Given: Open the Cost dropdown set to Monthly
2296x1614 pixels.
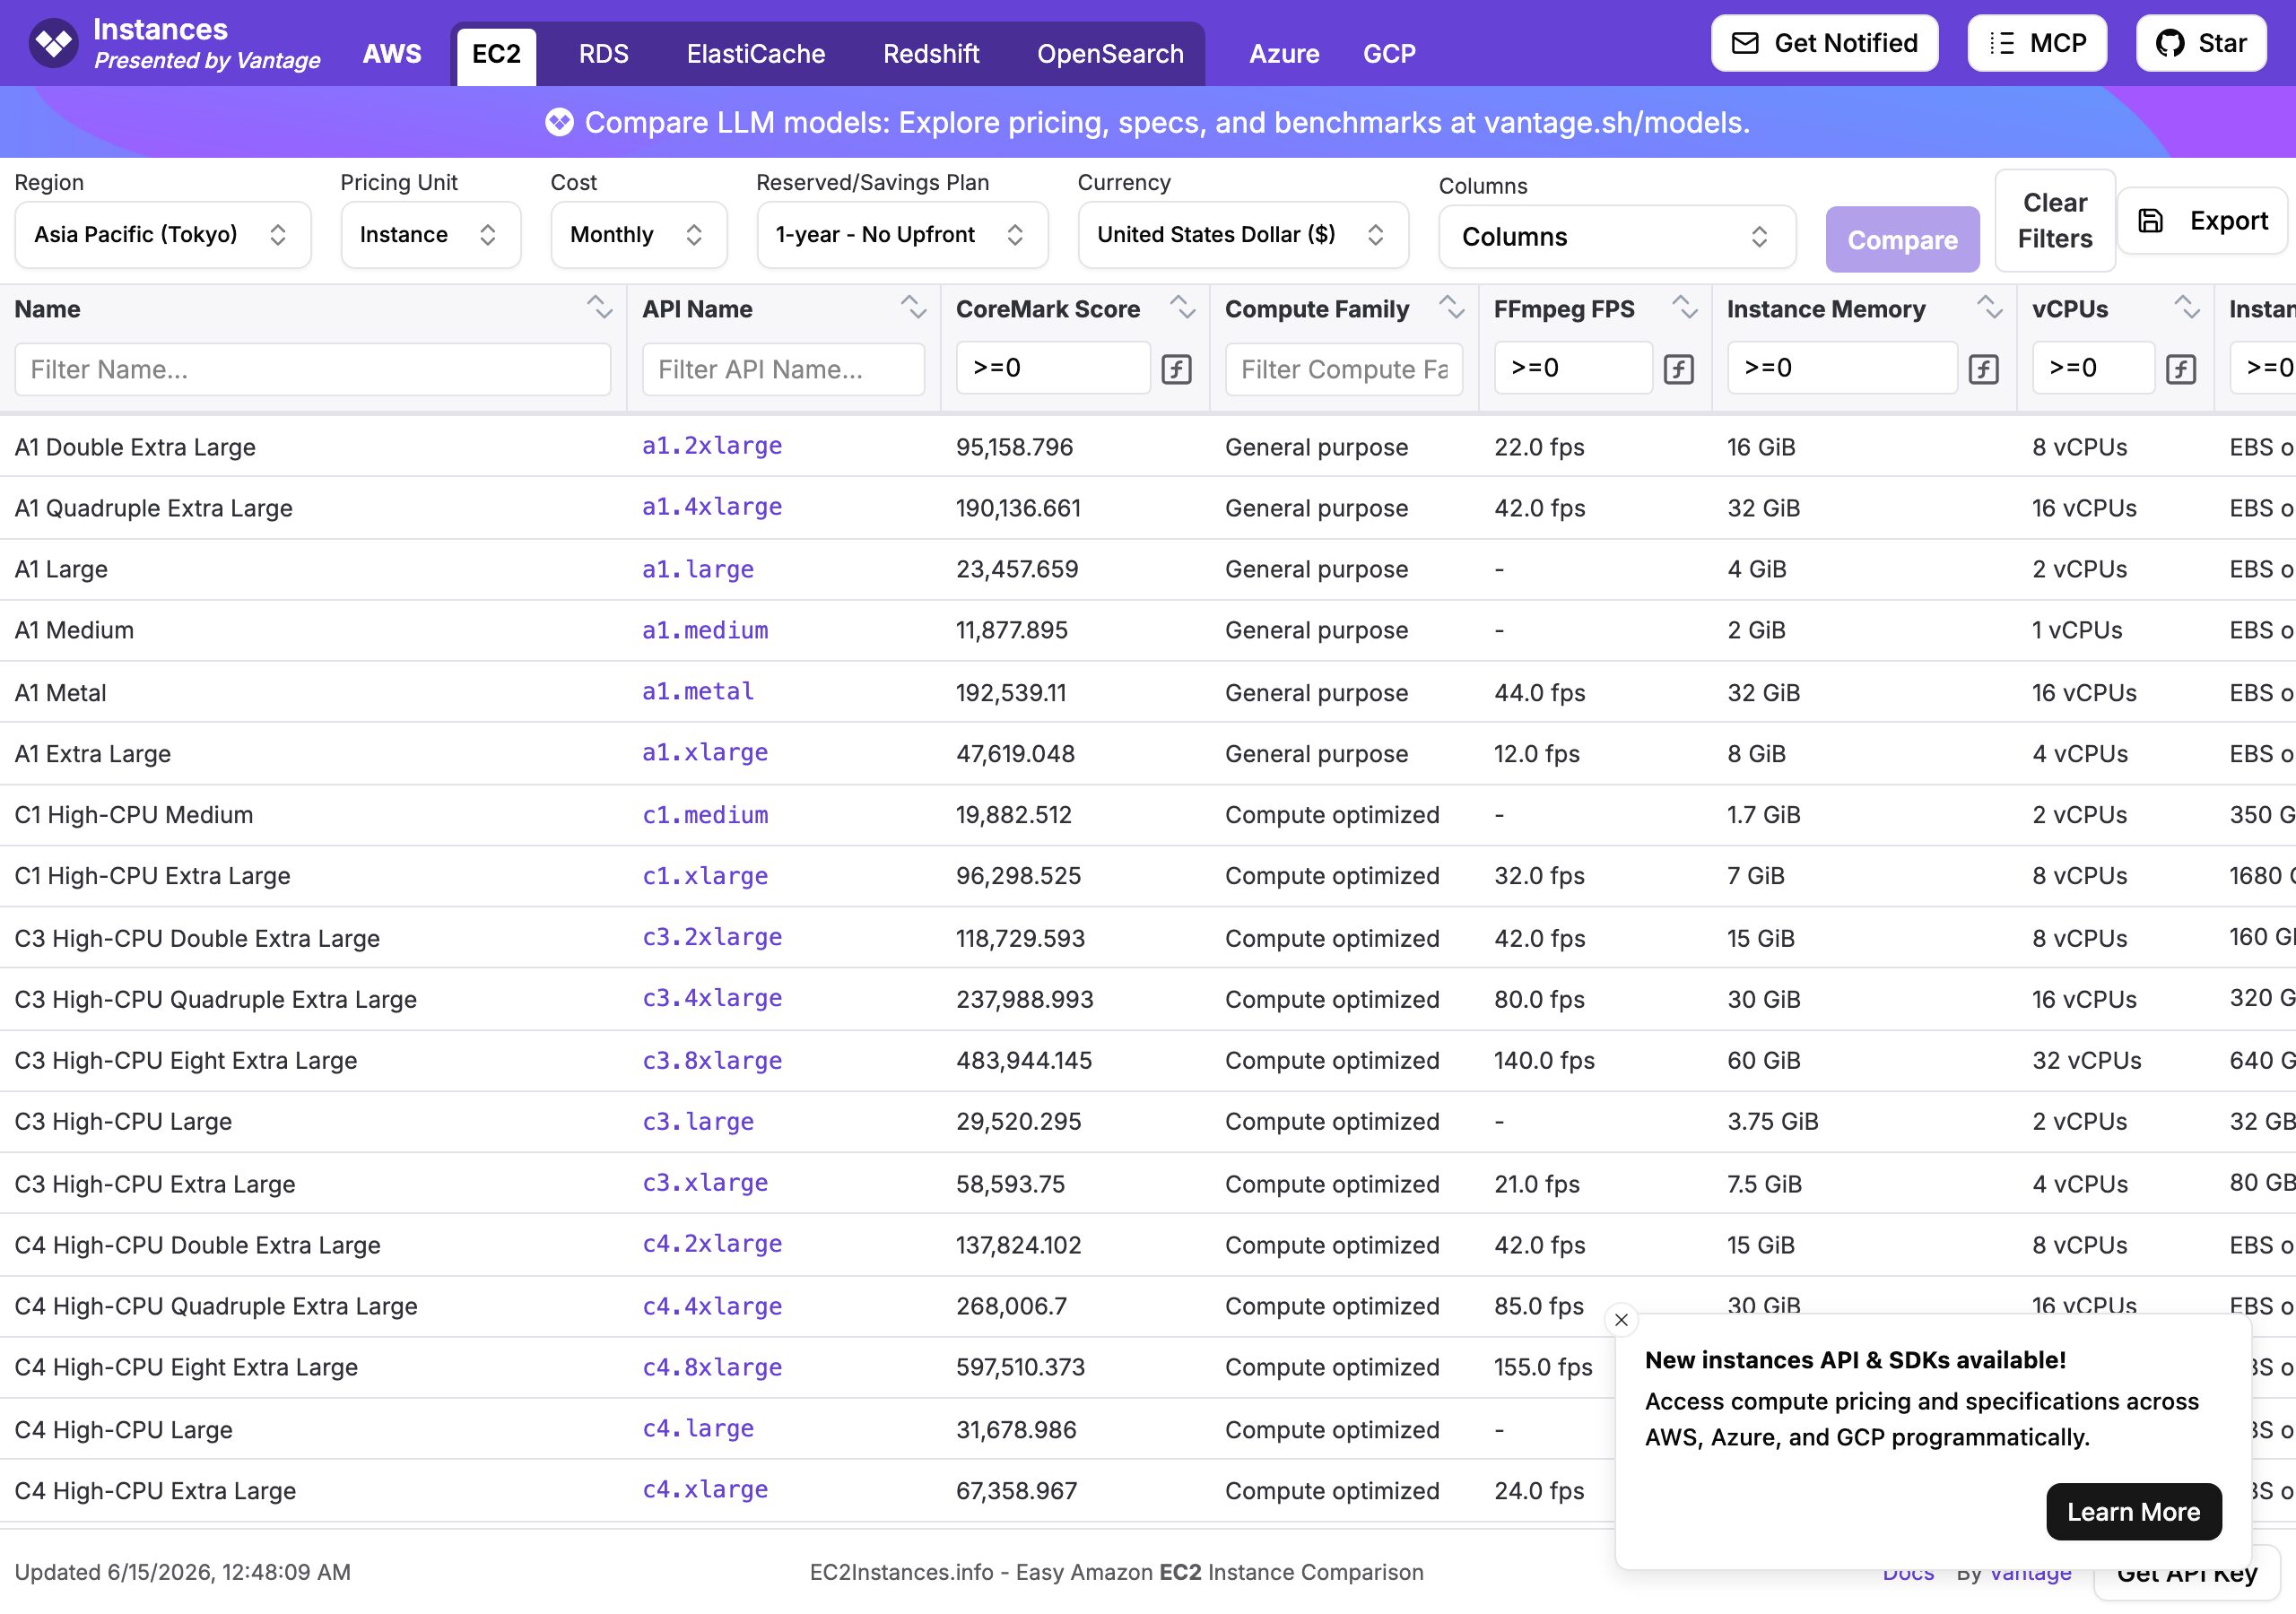Looking at the screenshot, I should click(x=639, y=235).
